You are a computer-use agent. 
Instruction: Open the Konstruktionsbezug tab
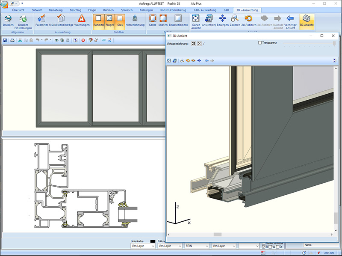tap(173, 10)
